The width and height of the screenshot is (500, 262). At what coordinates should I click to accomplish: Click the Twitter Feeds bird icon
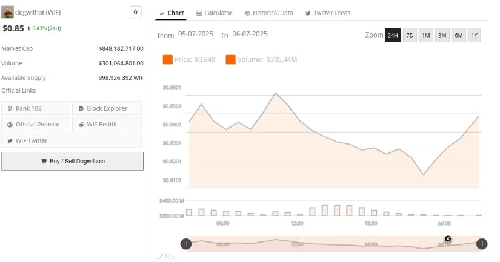tap(308, 13)
